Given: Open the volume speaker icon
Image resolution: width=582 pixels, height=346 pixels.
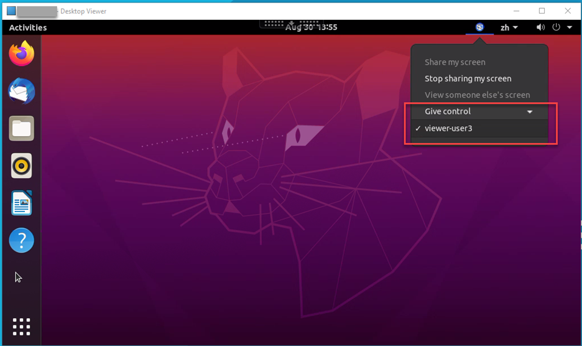Looking at the screenshot, I should click(540, 27).
